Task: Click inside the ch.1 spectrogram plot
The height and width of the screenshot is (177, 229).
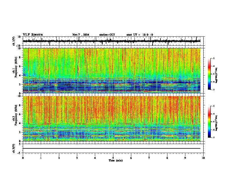Action: point(112,71)
